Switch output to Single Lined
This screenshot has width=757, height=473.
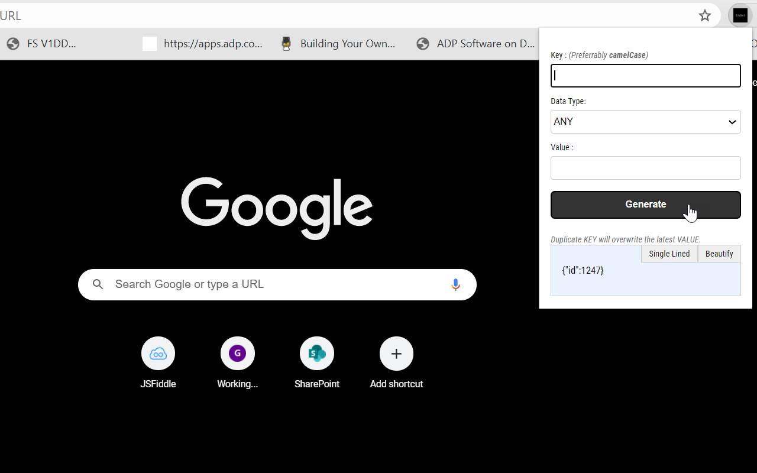point(669,254)
